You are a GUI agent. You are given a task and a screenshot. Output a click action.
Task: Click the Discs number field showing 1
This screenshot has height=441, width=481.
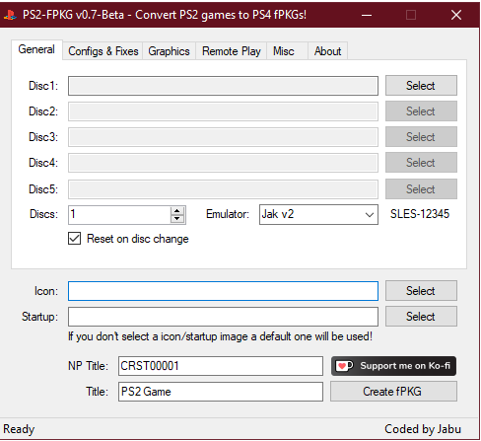pos(119,215)
